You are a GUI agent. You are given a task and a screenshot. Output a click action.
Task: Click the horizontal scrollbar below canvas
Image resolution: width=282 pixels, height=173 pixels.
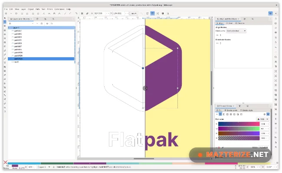144,159
